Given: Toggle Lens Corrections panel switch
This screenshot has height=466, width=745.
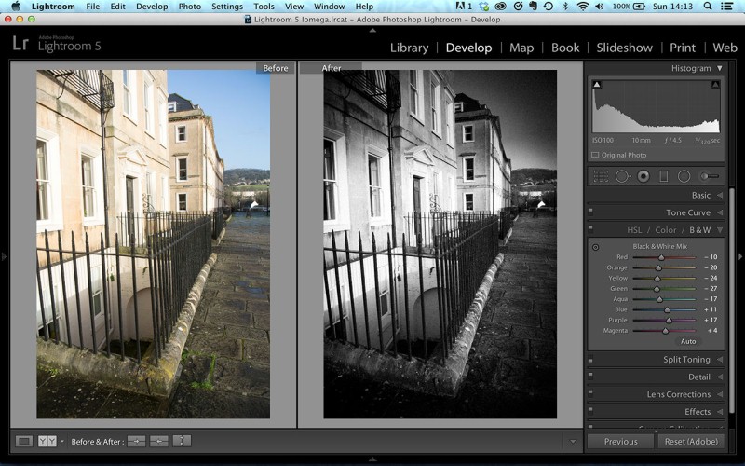Looking at the screenshot, I should coord(590,392).
